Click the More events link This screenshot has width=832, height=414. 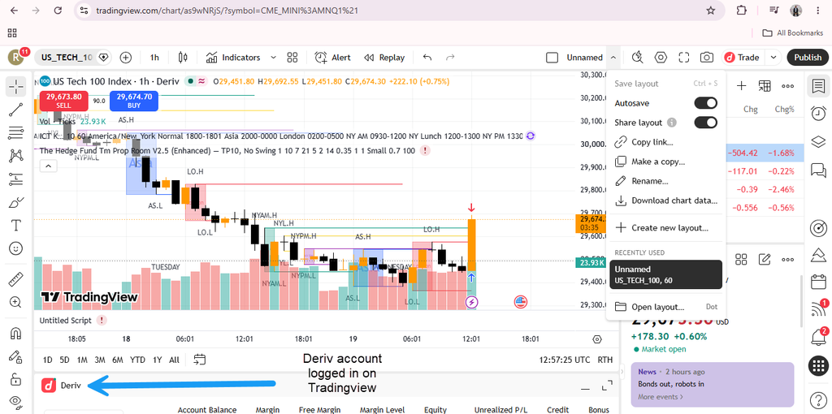point(661,396)
